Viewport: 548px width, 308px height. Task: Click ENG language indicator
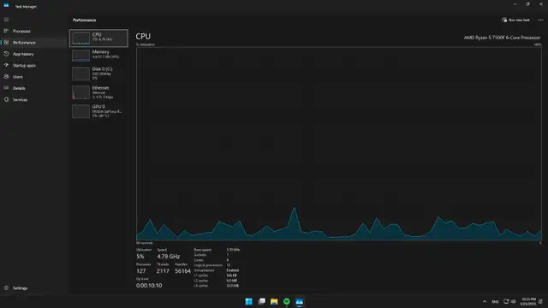pos(495,301)
